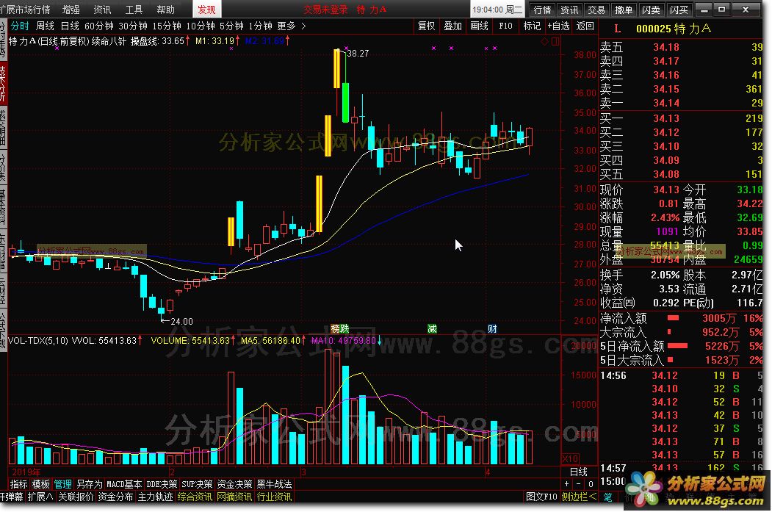The height and width of the screenshot is (512, 772).
Task: Open the 主力轨迹 tab
Action: coord(155,497)
